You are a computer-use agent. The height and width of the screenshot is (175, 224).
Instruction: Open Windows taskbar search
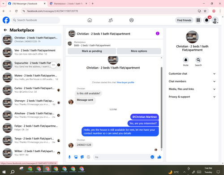coord(13,172)
